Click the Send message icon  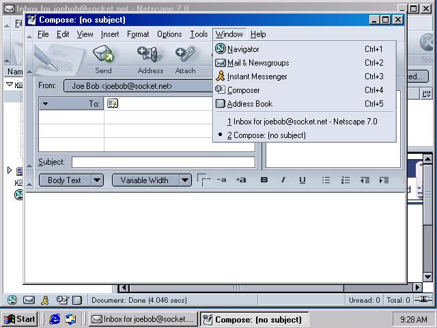point(103,54)
